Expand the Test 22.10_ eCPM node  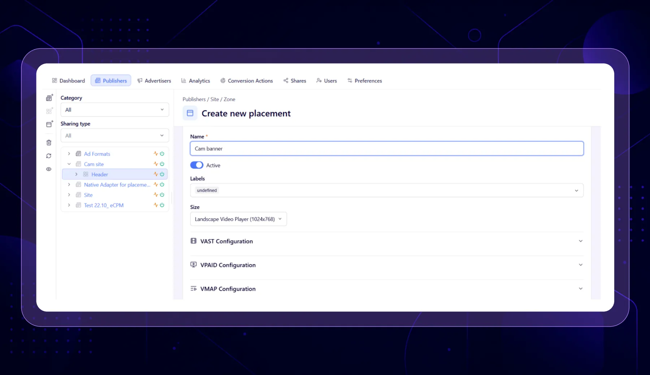coord(69,205)
